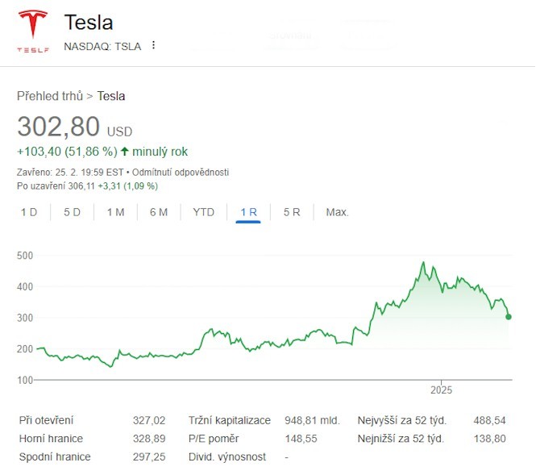The width and height of the screenshot is (536, 475).
Task: Open the 5 R five-year tab
Action: tap(292, 212)
